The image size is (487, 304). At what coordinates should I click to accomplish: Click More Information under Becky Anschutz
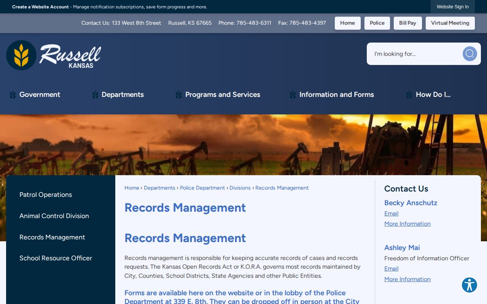pos(407,224)
